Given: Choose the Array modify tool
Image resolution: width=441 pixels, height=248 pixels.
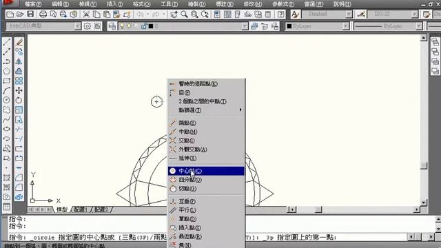Looking at the screenshot, I should (x=19, y=81).
